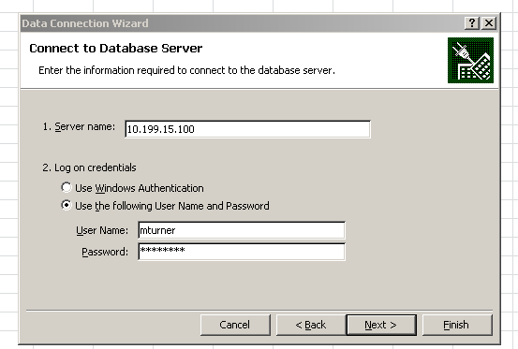This screenshot has width=518, height=349.
Task: Click the 'User Name:' label
Action: 102,230
